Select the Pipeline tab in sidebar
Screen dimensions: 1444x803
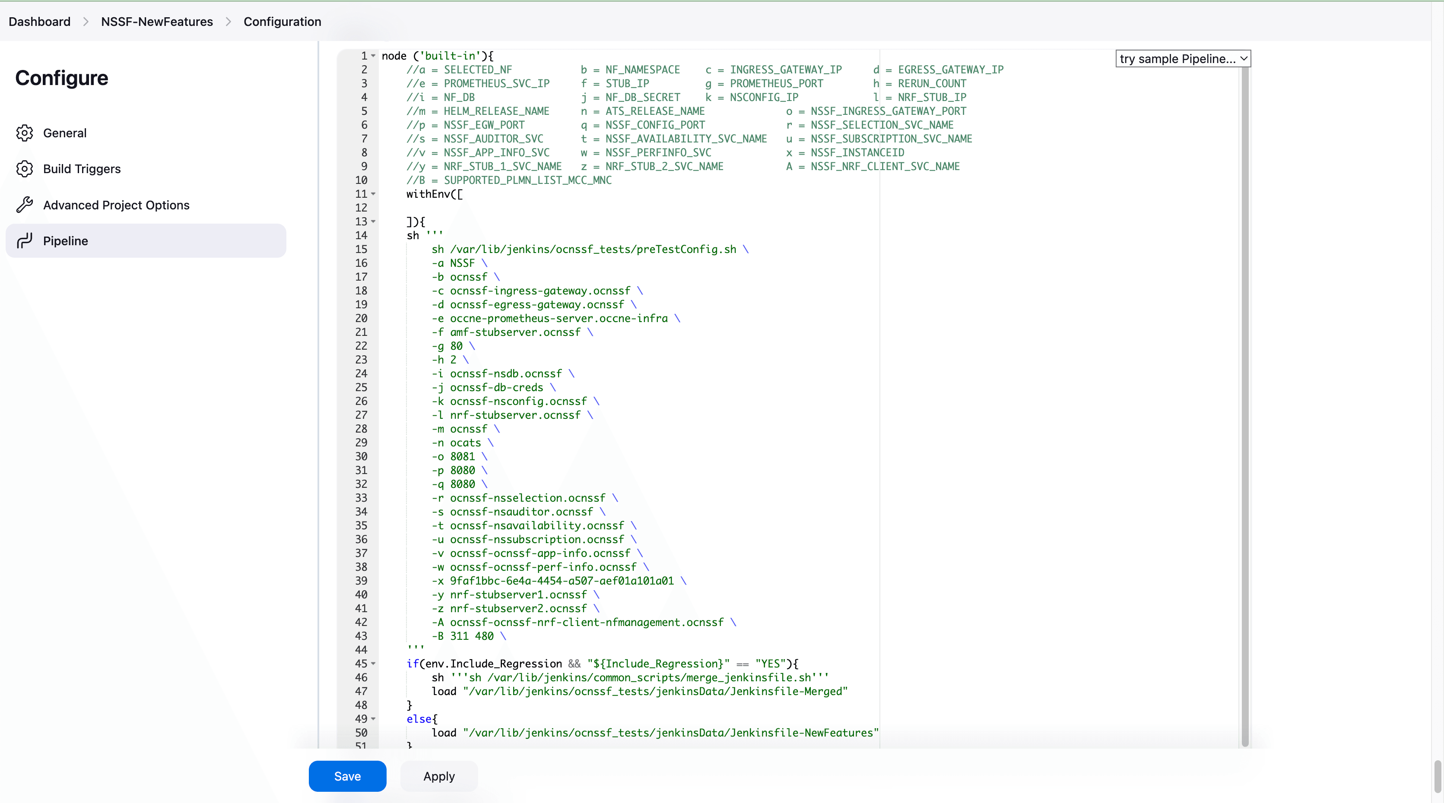tap(66, 240)
